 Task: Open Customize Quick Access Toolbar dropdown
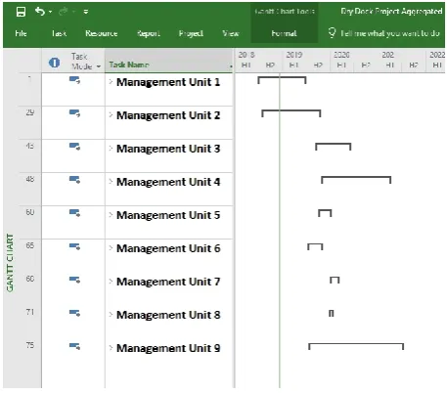[86, 12]
